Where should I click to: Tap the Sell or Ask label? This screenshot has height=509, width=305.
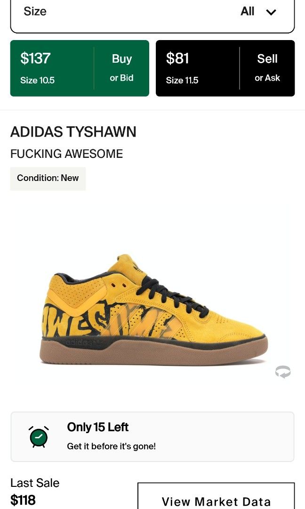click(x=267, y=68)
